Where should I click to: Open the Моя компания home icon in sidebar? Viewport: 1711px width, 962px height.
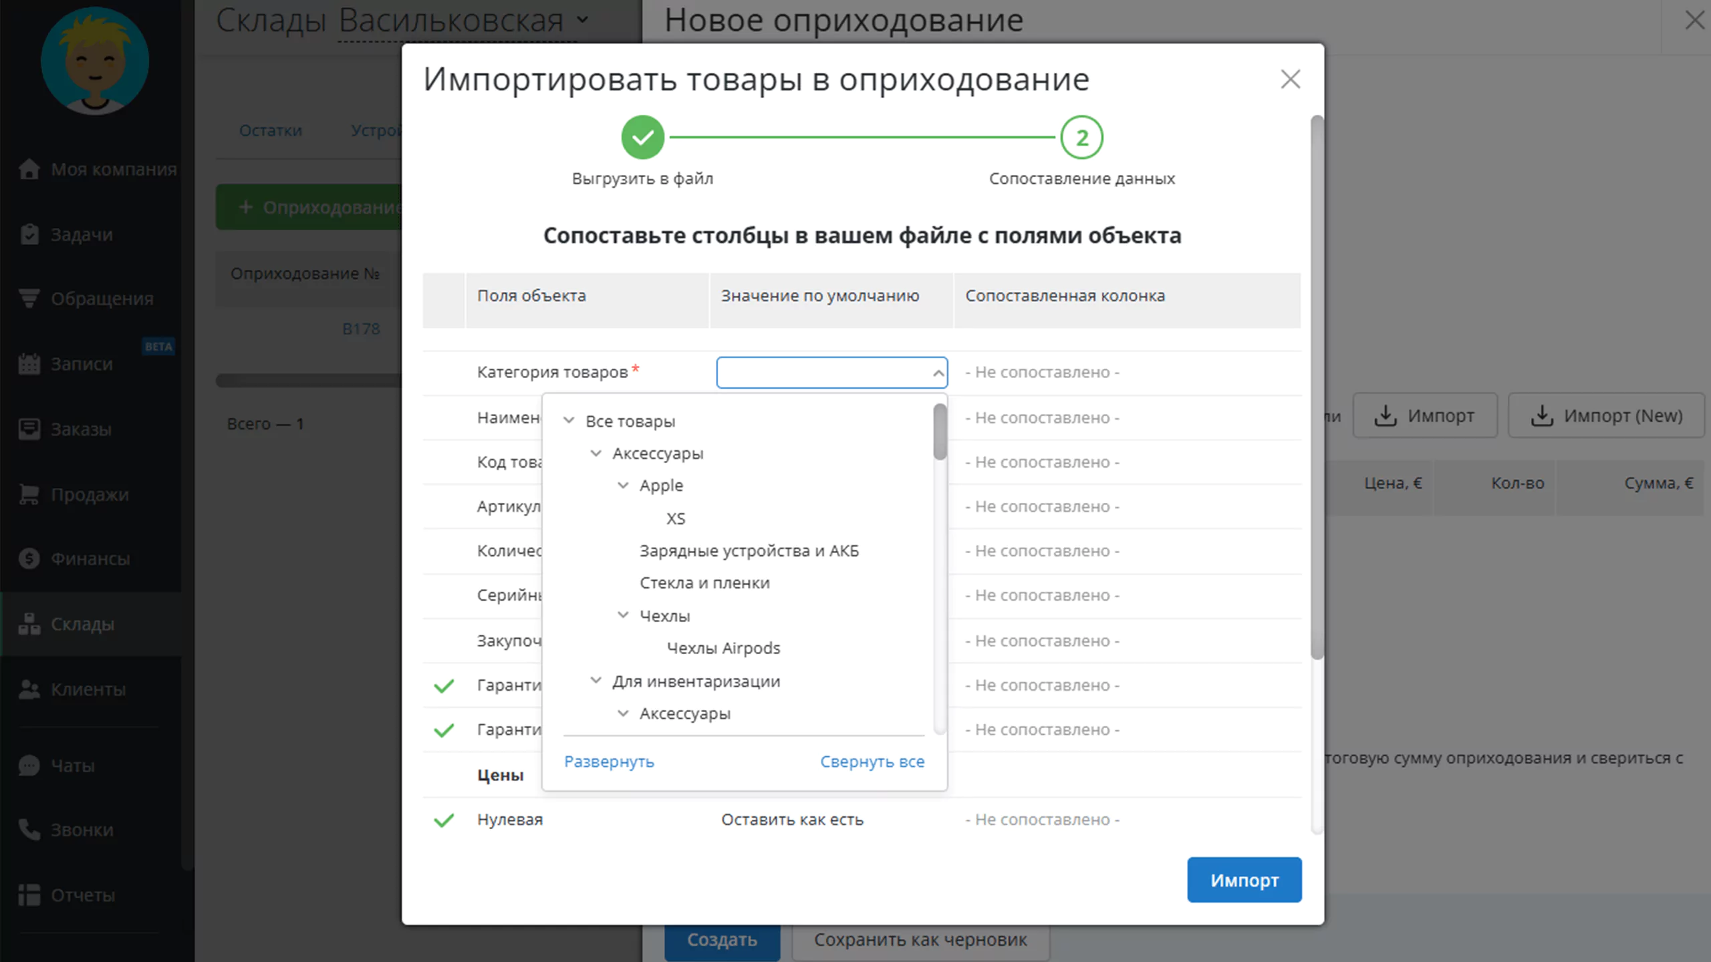tap(29, 169)
